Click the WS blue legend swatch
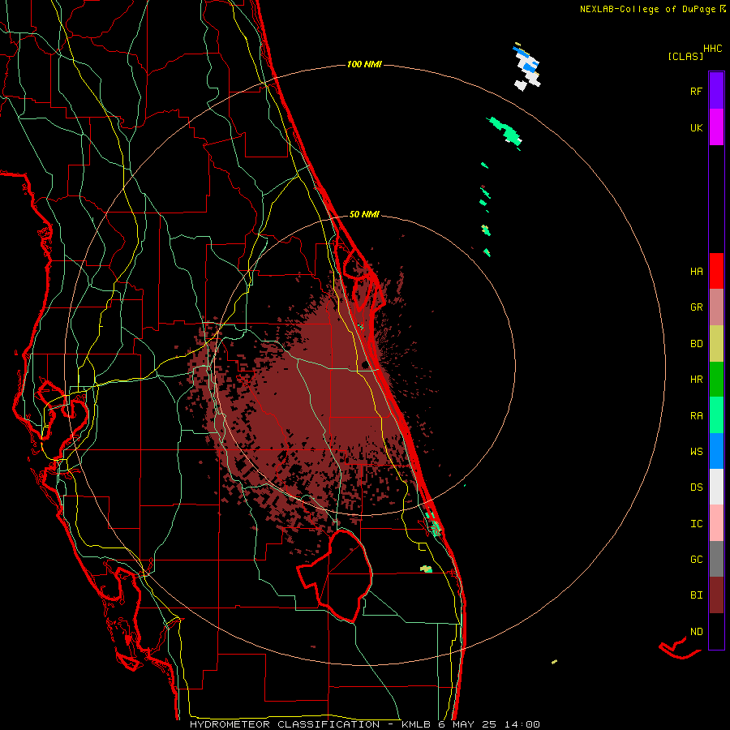The height and width of the screenshot is (730, 730). [x=716, y=451]
